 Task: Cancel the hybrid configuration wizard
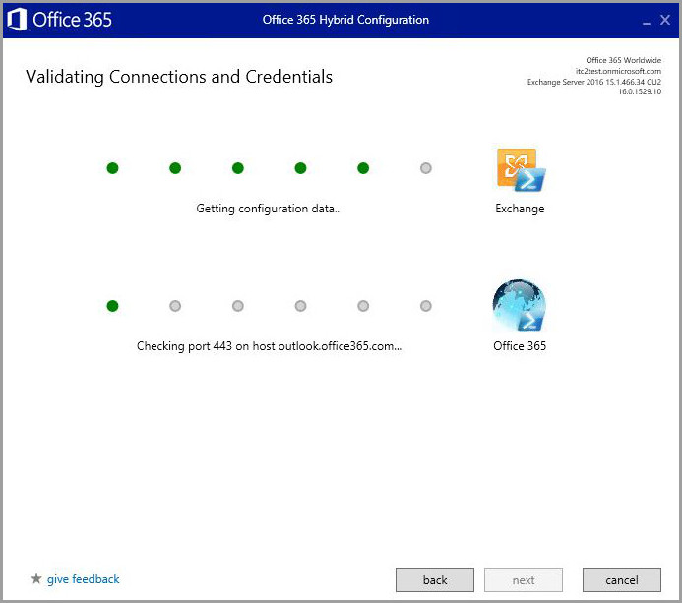pos(622,580)
